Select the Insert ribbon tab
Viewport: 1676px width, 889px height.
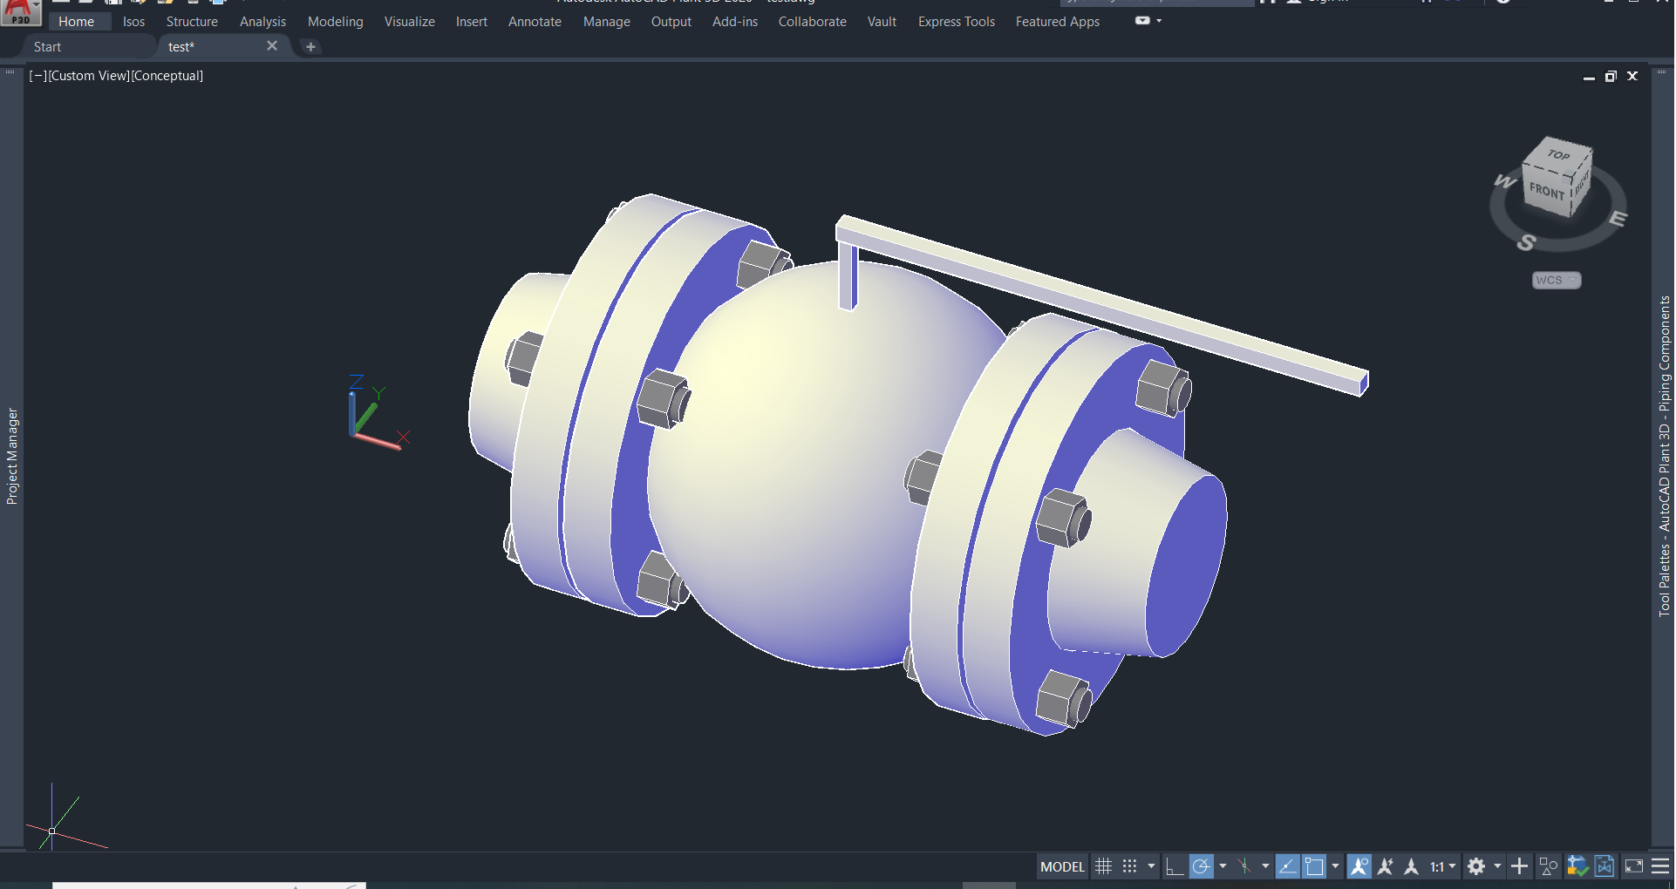[471, 22]
